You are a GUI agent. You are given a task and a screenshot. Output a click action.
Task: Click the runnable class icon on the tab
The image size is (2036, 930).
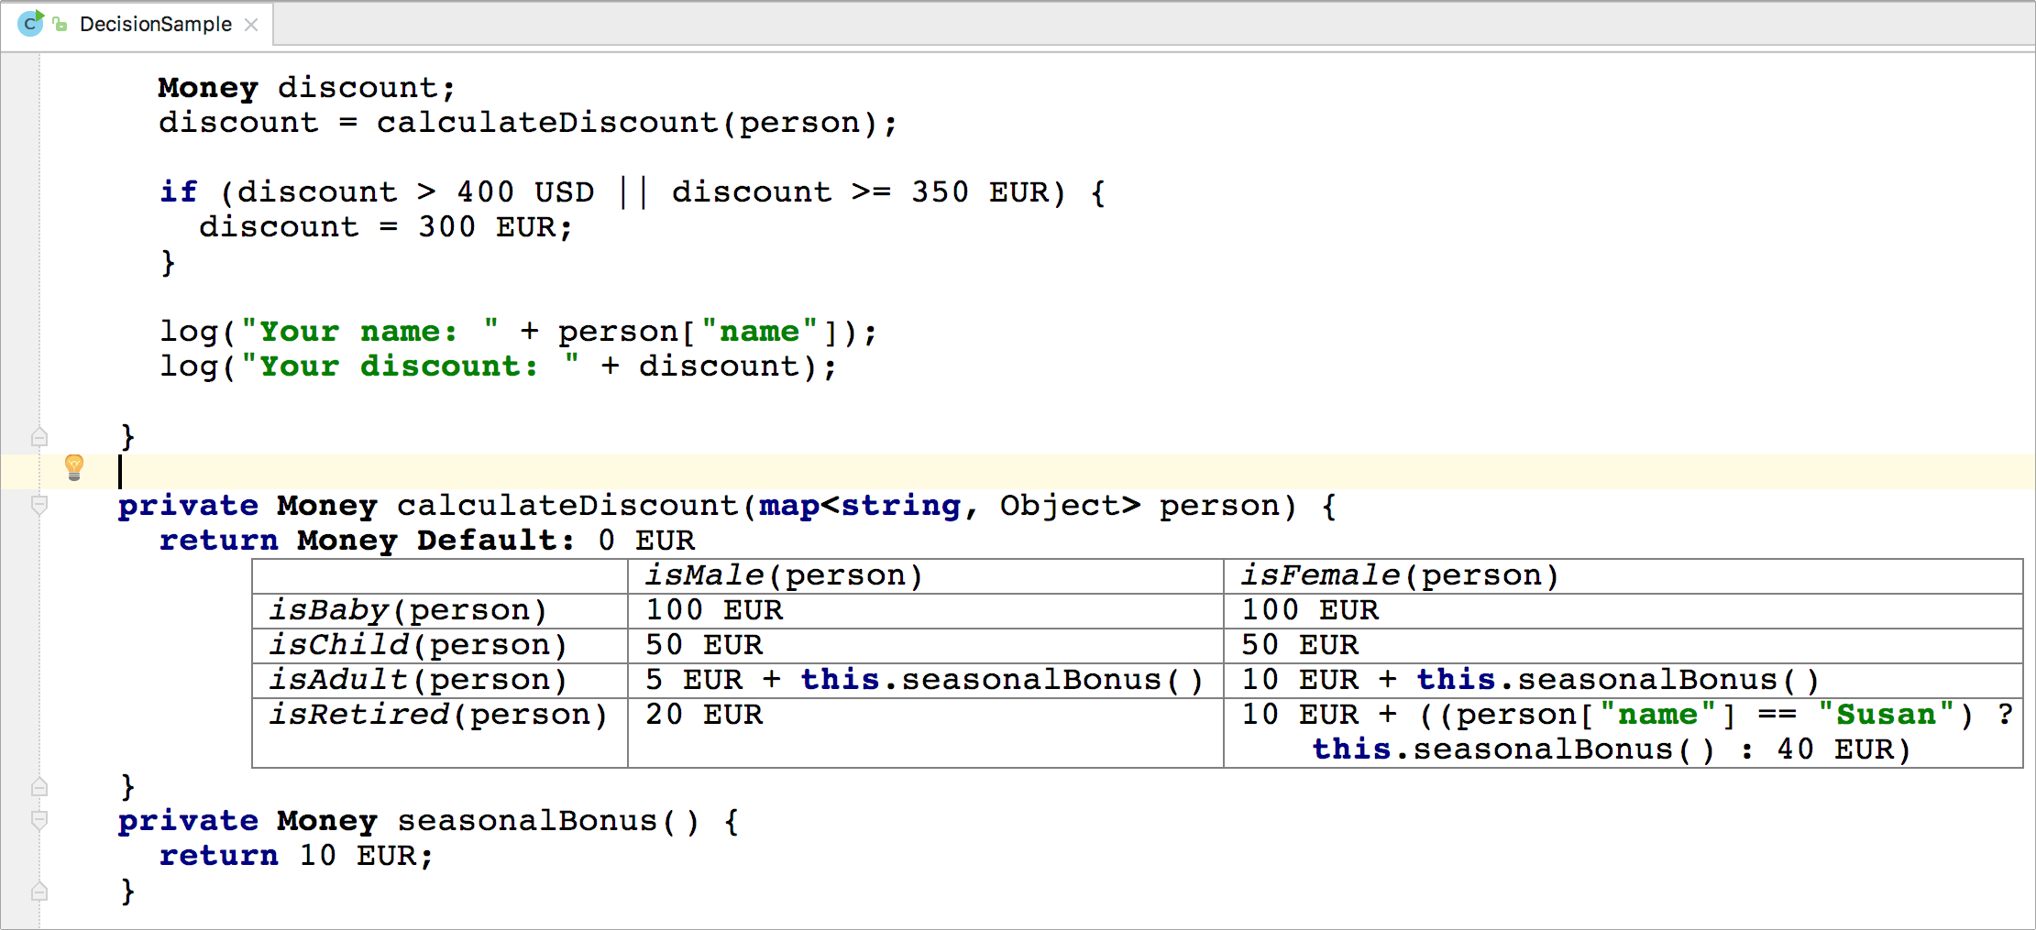[30, 24]
